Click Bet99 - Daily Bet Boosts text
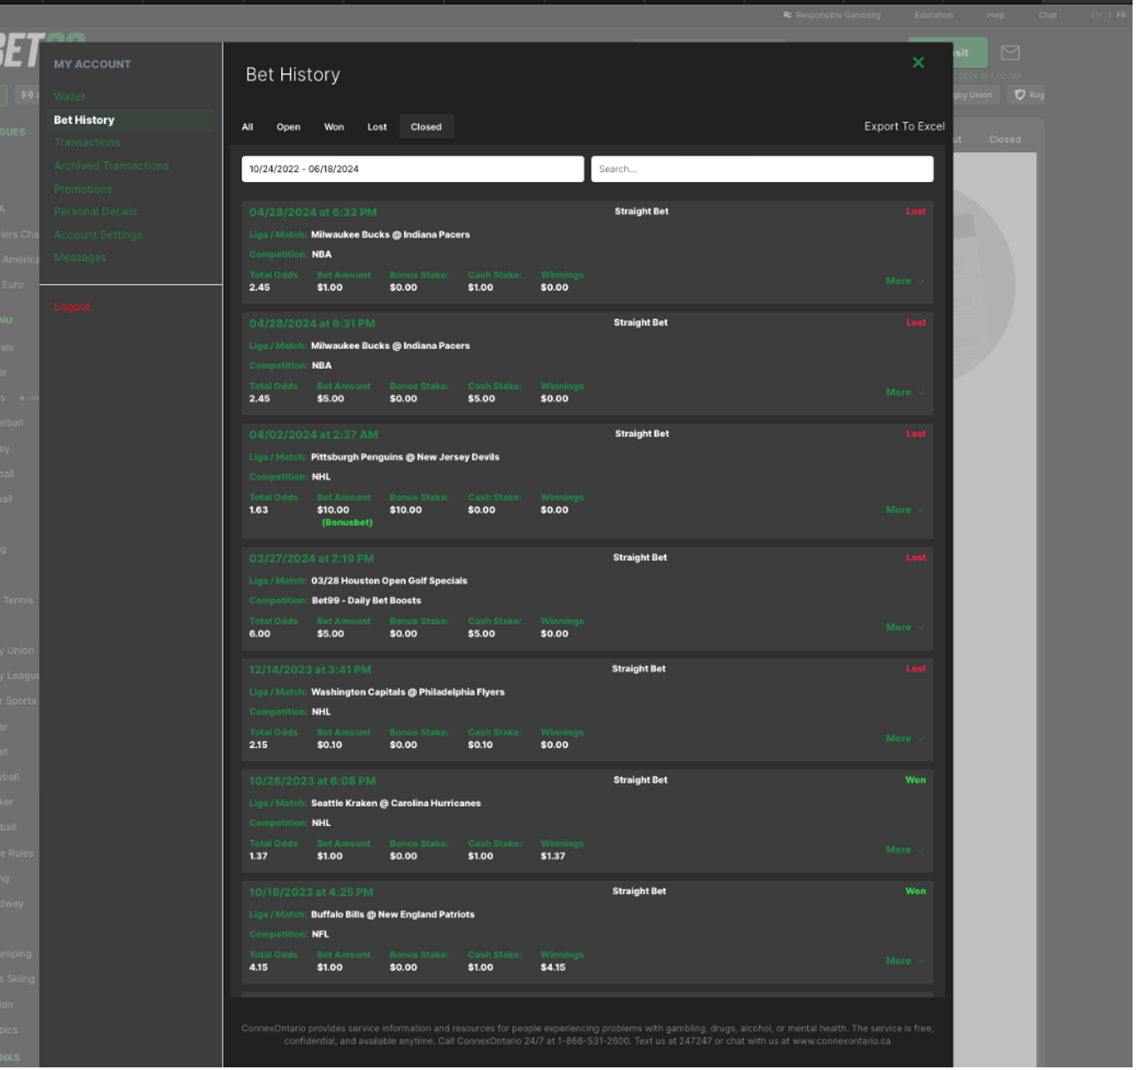The height and width of the screenshot is (1070, 1137). click(368, 601)
